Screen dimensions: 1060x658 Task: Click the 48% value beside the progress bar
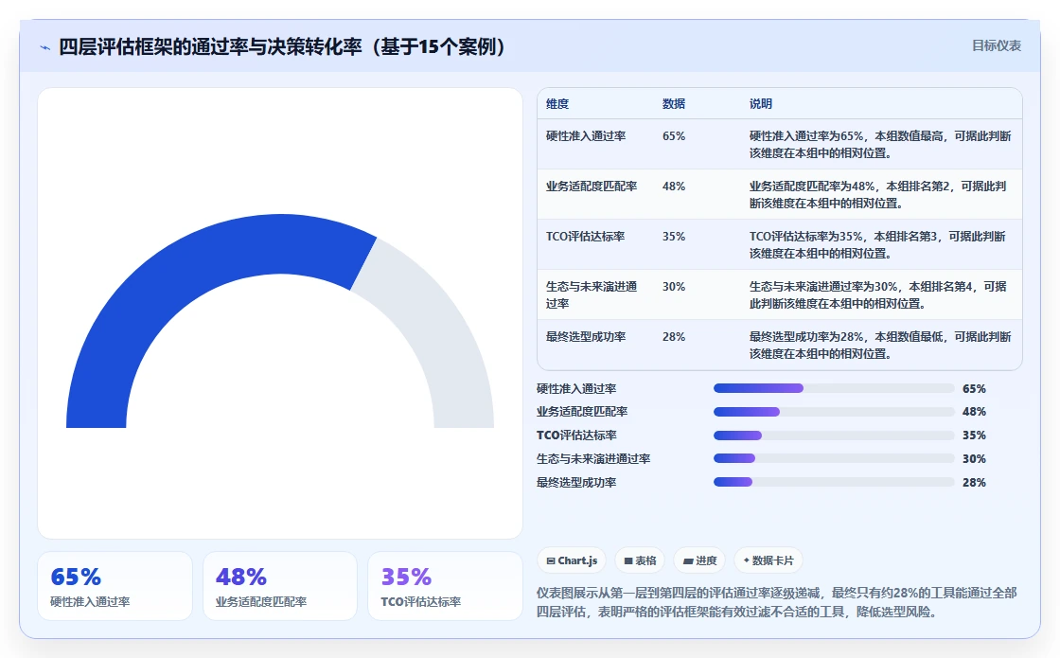point(974,411)
